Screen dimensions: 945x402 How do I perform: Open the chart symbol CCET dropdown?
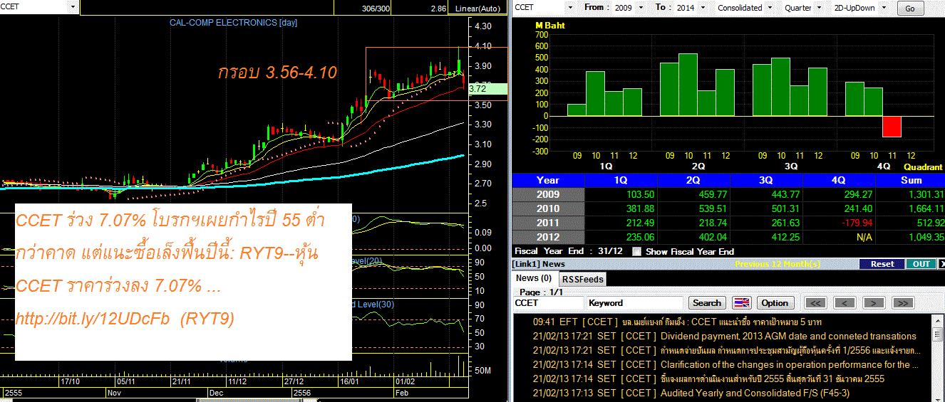(x=73, y=6)
